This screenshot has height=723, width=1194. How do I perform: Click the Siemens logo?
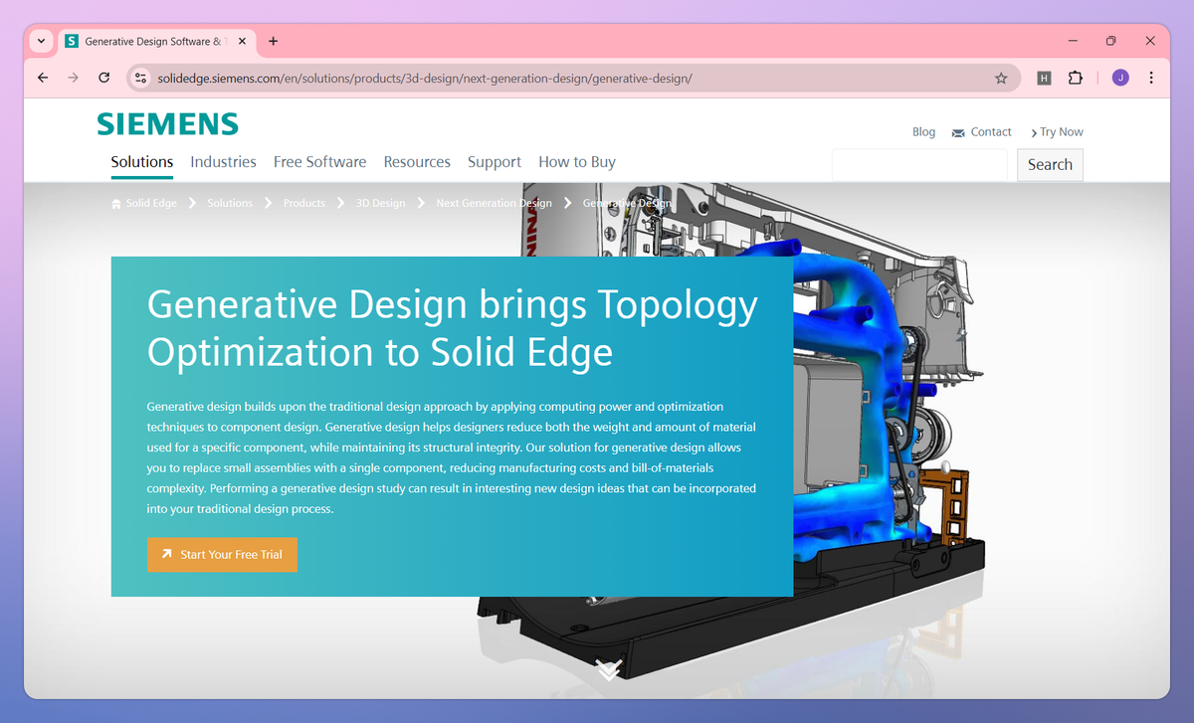coord(167,124)
